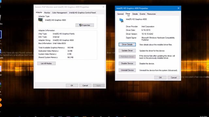Click the Intel Corporation provider text
This screenshot has height=117, width=209.
pos(148,27)
